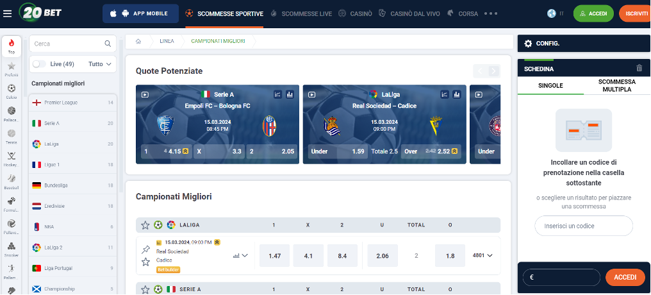Toggle the Live (49) switch
651x295 pixels.
pyautogui.click(x=39, y=64)
